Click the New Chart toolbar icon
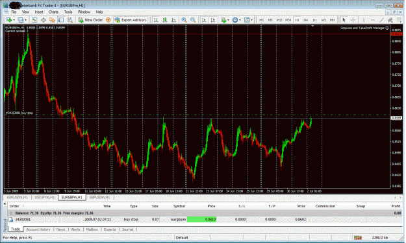Viewport: 406px width, 243px height. click(x=9, y=20)
